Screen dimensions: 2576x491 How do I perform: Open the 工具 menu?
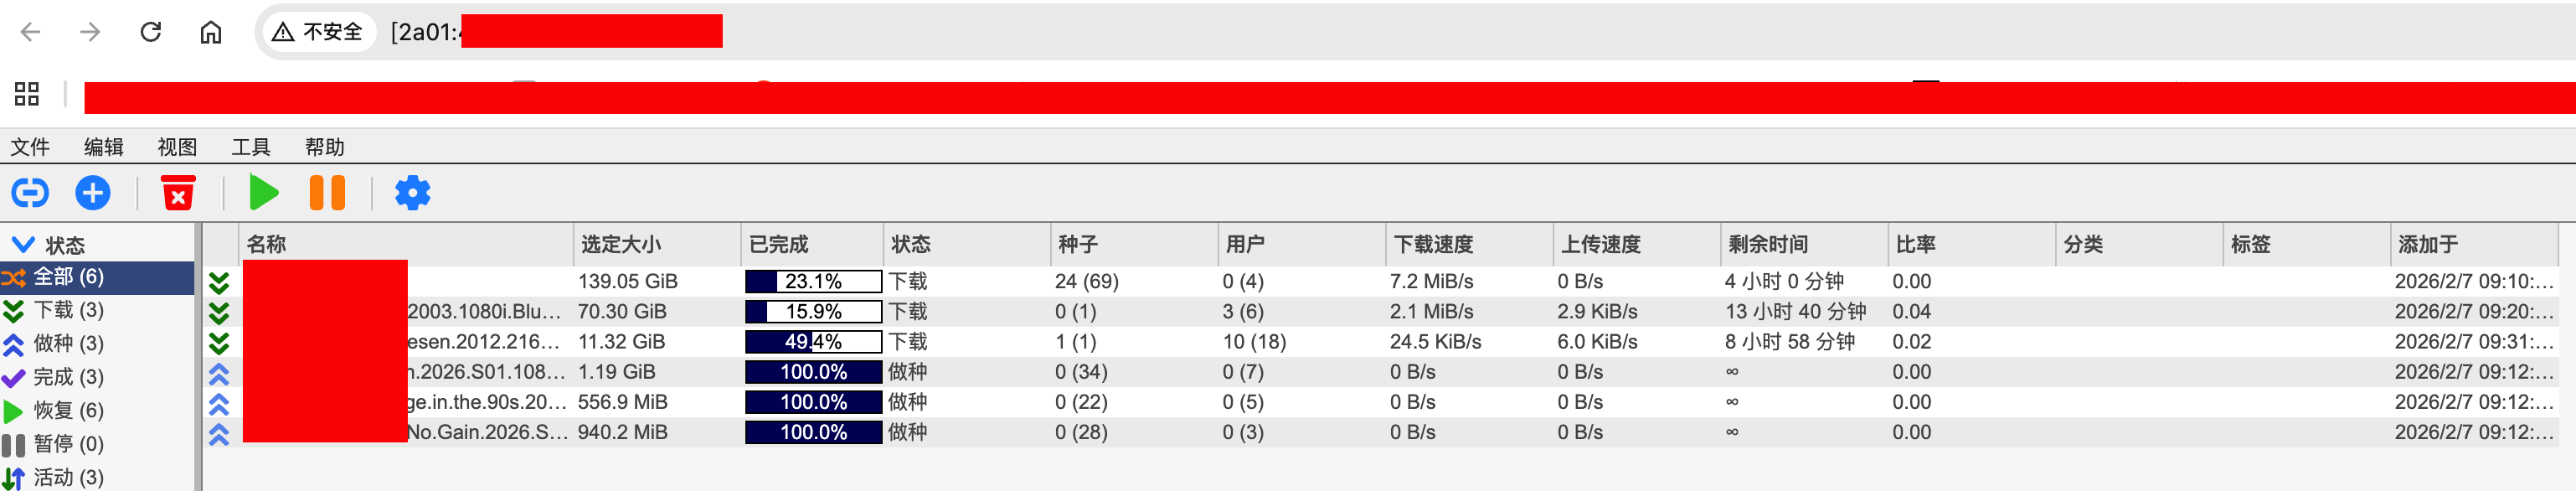tap(252, 147)
